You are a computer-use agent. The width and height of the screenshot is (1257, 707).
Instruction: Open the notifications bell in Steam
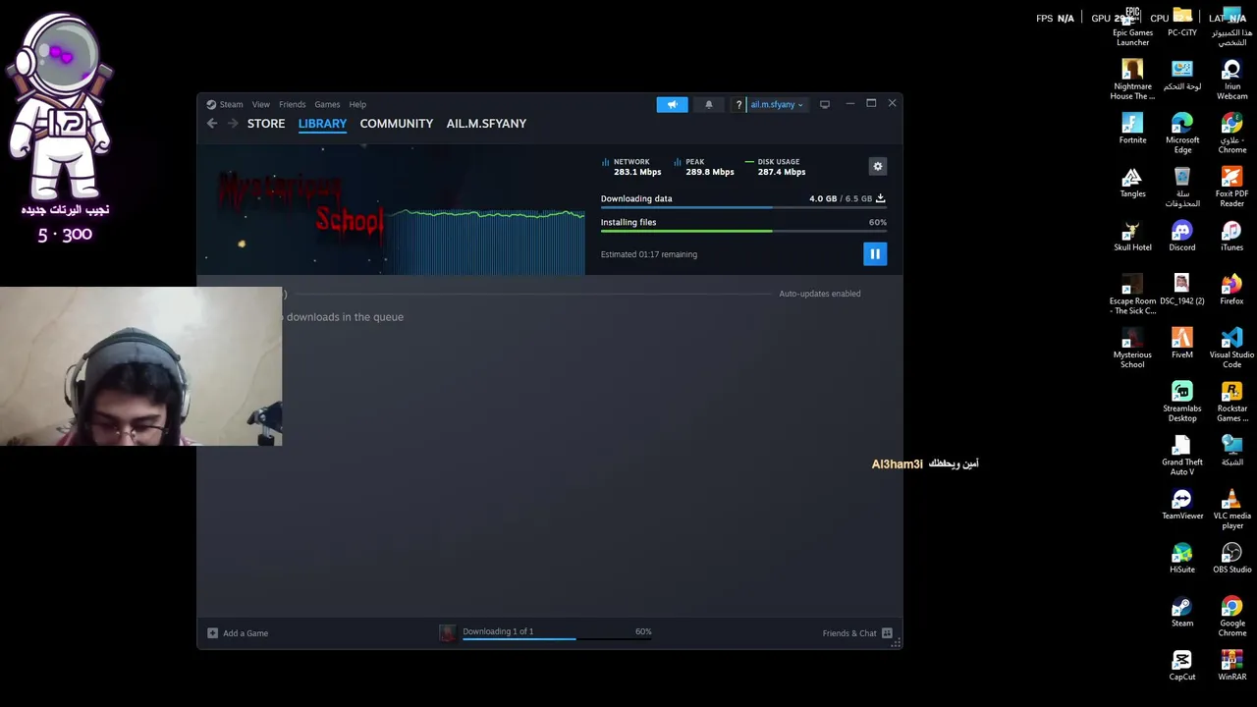coord(709,104)
